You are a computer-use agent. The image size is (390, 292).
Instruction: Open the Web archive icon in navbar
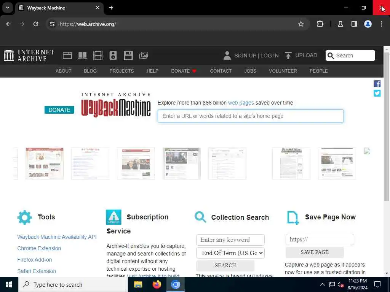coord(67,56)
